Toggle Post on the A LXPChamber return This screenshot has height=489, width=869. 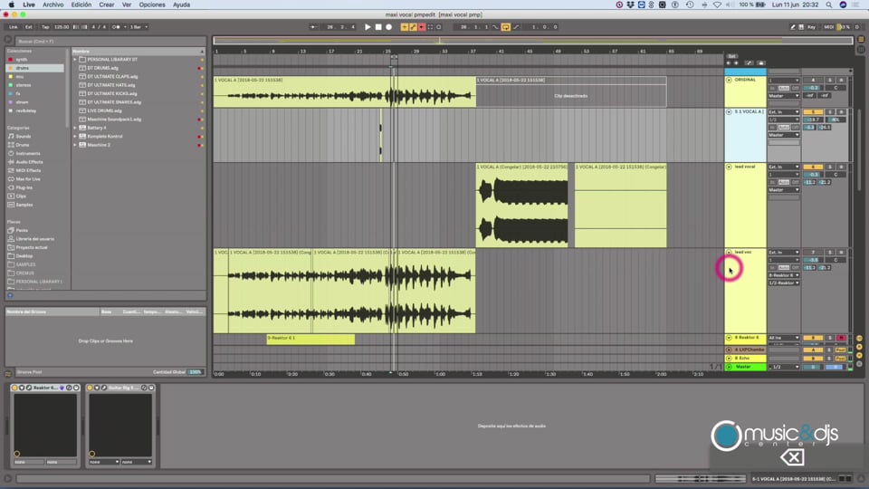[x=841, y=350]
